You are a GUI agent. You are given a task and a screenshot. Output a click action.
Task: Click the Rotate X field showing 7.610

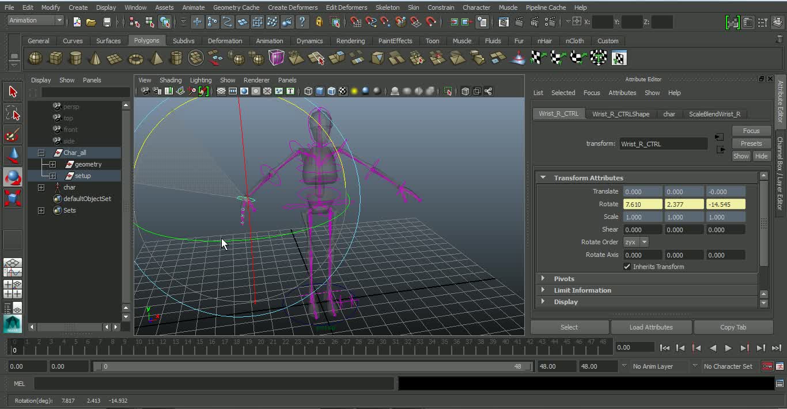(x=642, y=204)
